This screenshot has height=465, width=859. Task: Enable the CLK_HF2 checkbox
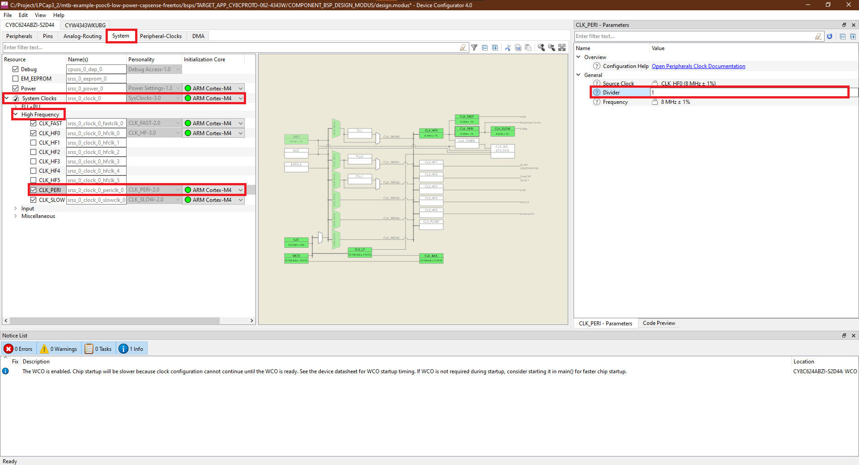click(34, 152)
